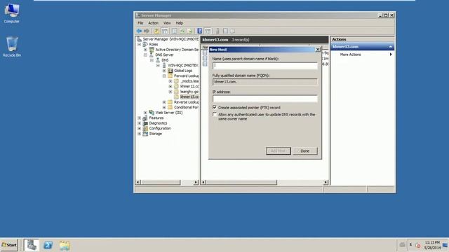Viewport: 449px width, 252px height.
Task: Click the Name input field in New Host dialog
Action: pos(265,66)
